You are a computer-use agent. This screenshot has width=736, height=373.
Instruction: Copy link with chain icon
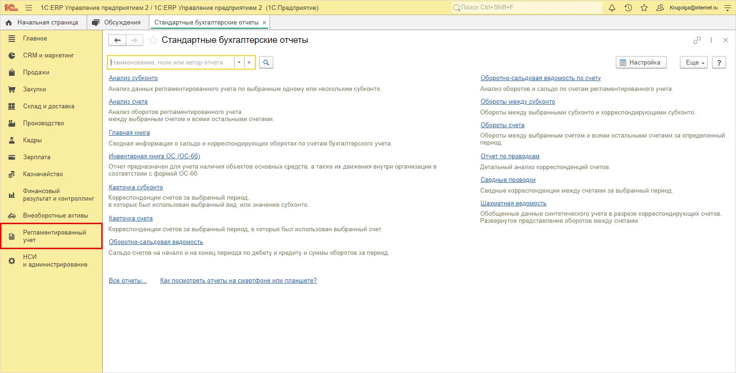tap(697, 41)
